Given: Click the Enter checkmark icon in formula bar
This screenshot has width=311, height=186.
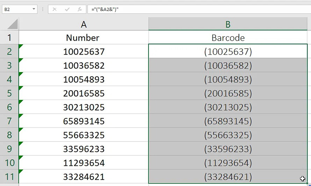Looking at the screenshot, I should tap(67, 9).
